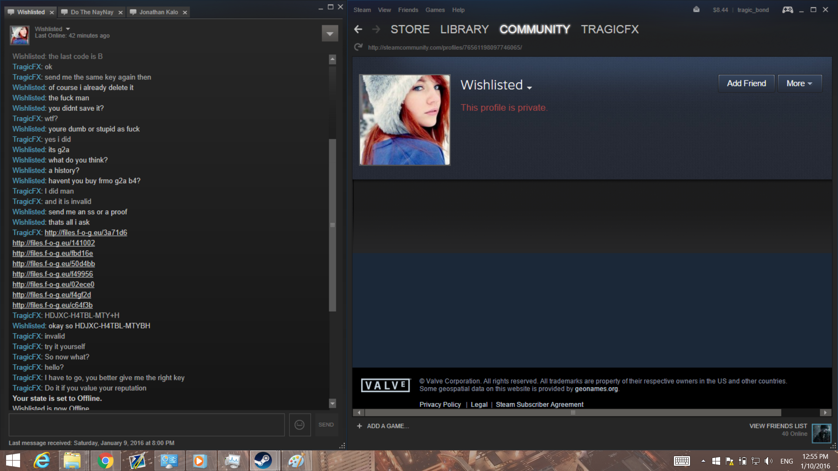Click the Wishlisted profile avatar image
Image resolution: width=838 pixels, height=471 pixels.
click(405, 120)
